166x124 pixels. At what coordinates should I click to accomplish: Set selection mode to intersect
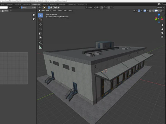coord(58,8)
